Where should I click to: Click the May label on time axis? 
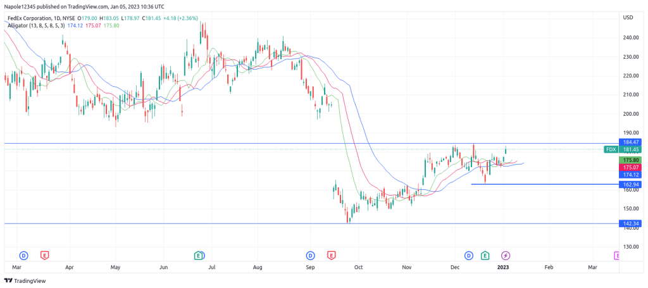coord(116,268)
